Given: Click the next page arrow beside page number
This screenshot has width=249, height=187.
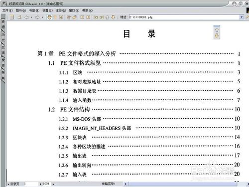Looking at the screenshot, I should (40, 184).
